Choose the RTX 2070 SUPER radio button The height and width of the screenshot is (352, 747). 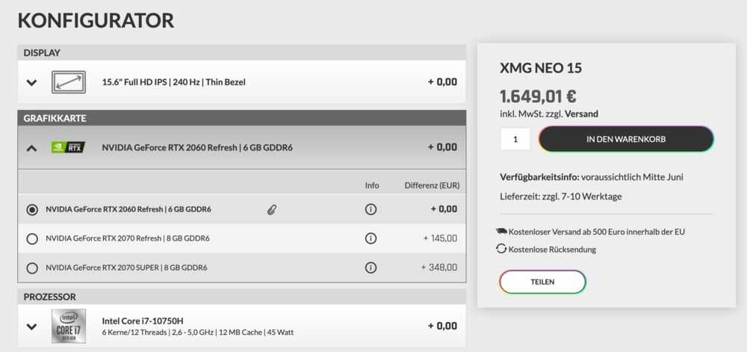pyautogui.click(x=32, y=268)
